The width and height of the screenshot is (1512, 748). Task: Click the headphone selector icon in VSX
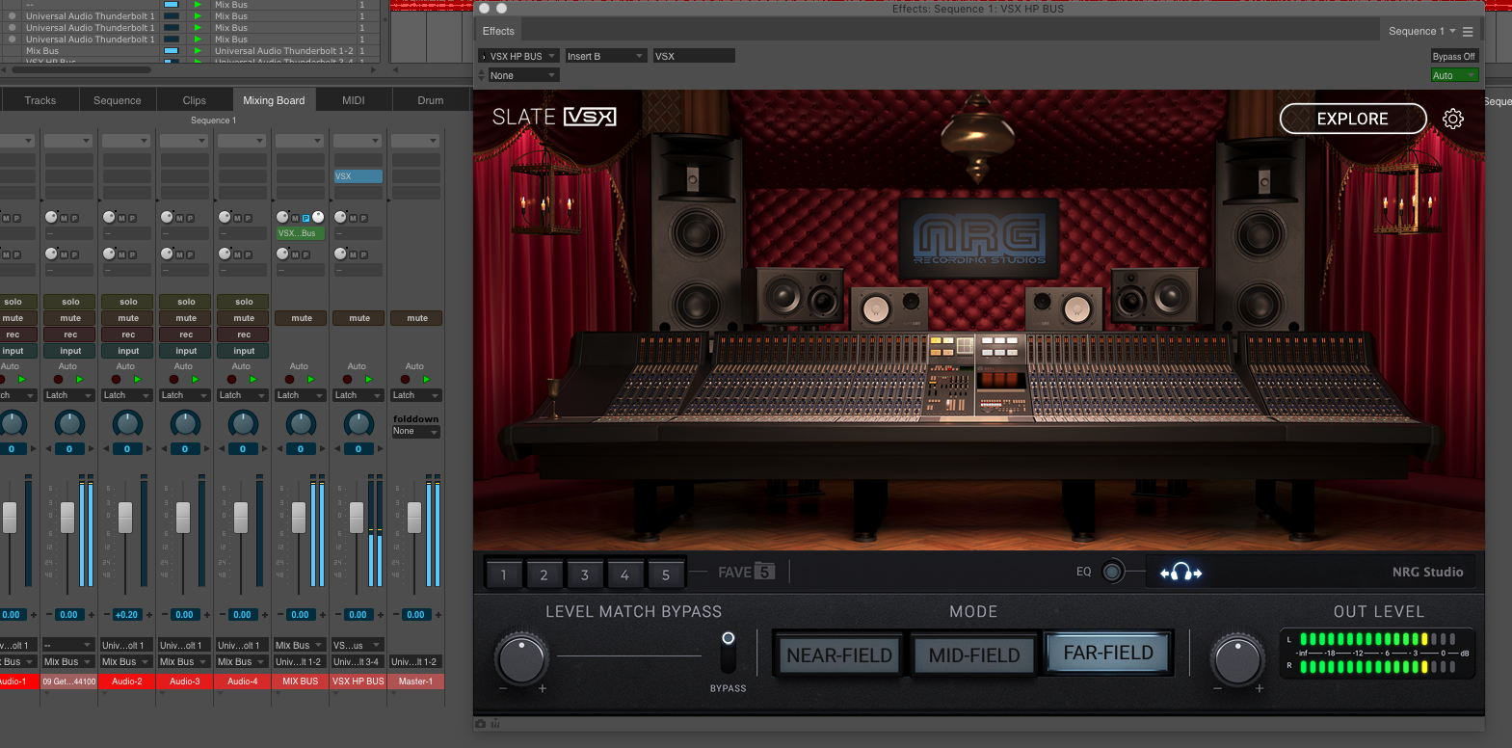click(x=1180, y=573)
